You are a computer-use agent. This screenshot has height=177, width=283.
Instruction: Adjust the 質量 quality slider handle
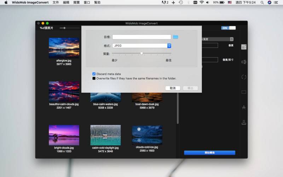pyautogui.click(x=141, y=53)
